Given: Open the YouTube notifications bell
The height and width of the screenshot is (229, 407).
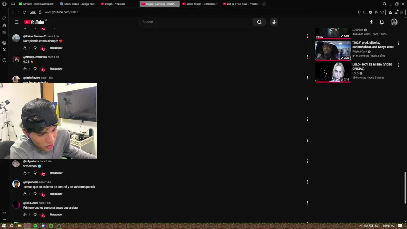Looking at the screenshot, I should [382, 22].
